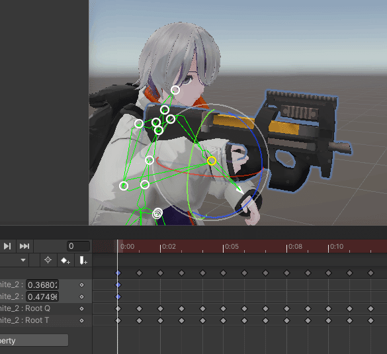
Task: Open the clip dropdown arrow beside the crosshair icon
Action: pos(23,260)
